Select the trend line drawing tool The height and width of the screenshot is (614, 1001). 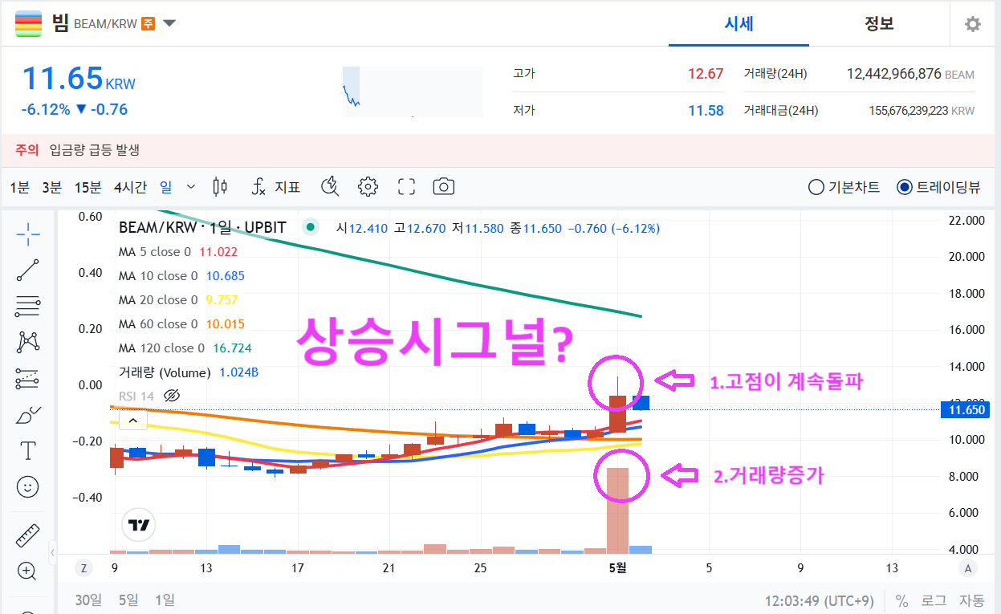(x=26, y=270)
